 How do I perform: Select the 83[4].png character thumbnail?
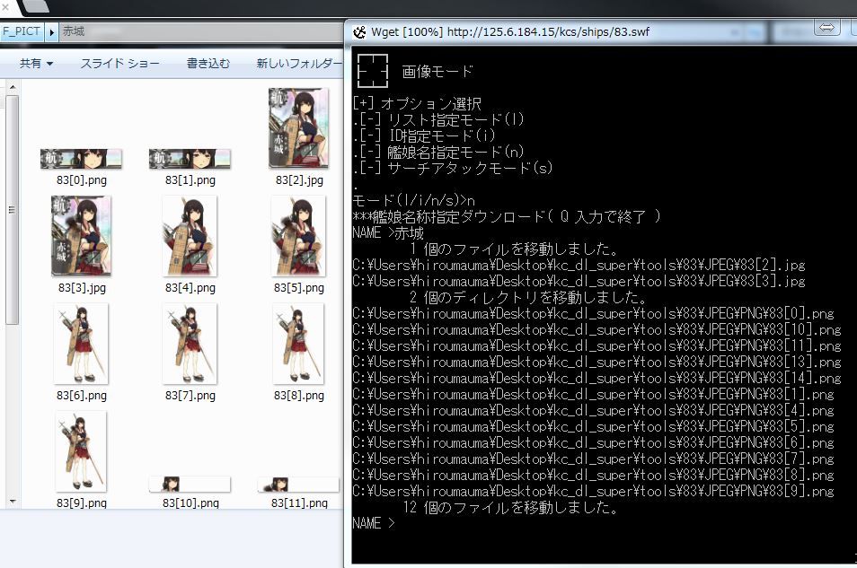coord(190,235)
